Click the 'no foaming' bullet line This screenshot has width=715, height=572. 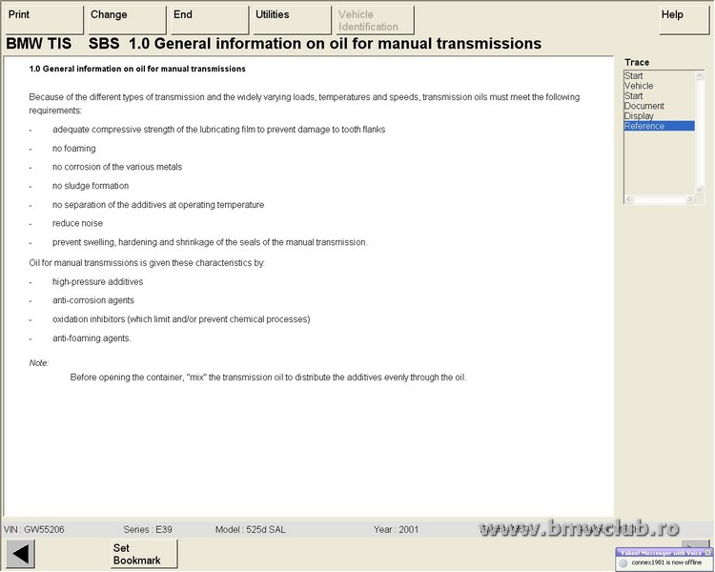[73, 149]
